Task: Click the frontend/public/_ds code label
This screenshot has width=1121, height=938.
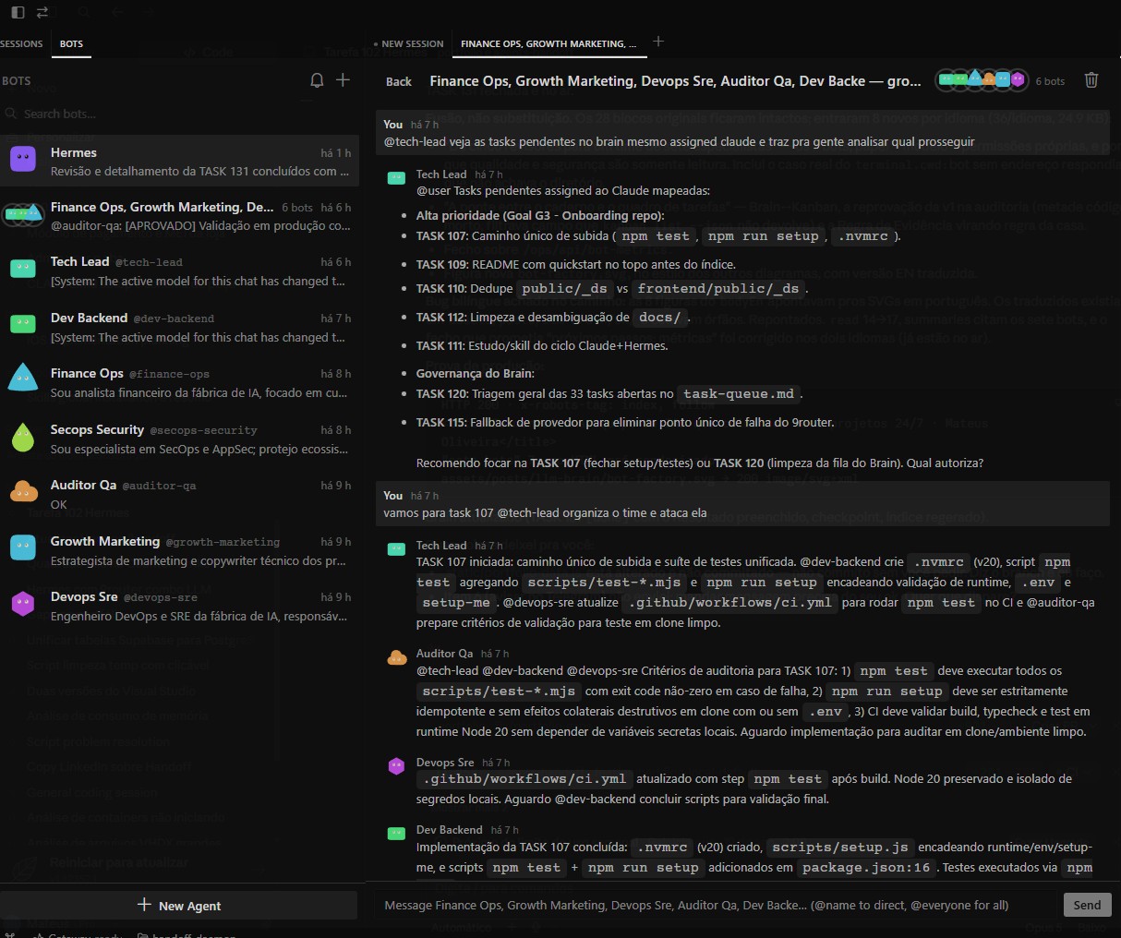Action: pyautogui.click(x=718, y=288)
